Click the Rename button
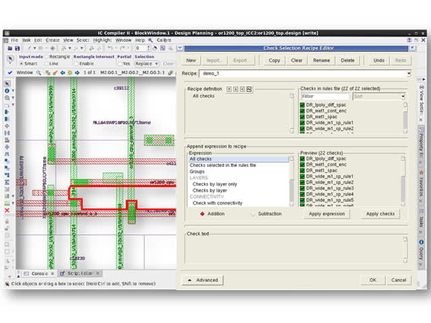The image size is (431, 323). coord(321,61)
